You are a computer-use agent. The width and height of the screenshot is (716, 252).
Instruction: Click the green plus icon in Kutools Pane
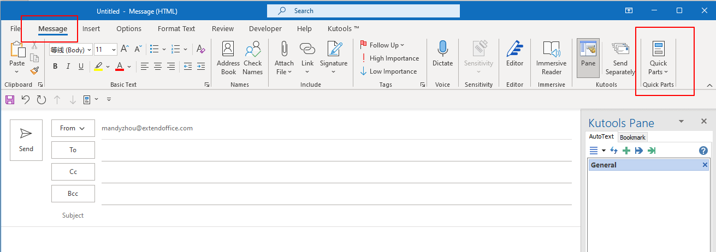coord(626,151)
